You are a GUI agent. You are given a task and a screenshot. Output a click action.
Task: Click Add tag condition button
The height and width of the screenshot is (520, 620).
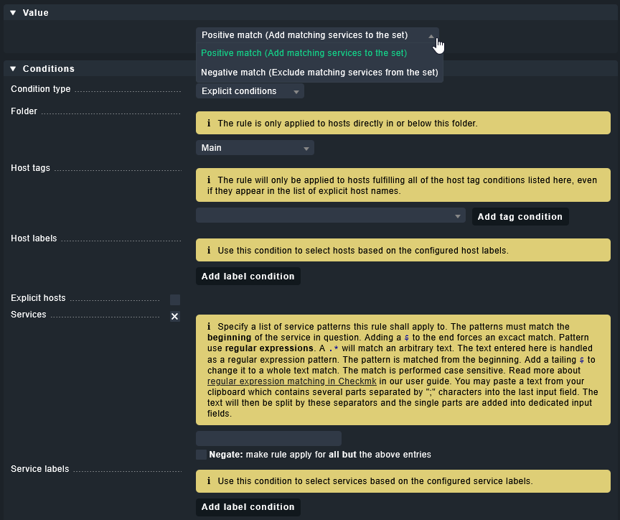click(520, 217)
